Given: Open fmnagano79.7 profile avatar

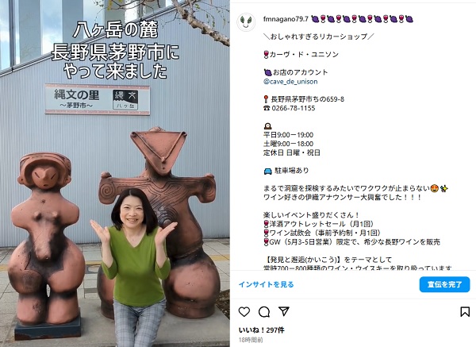Looking at the screenshot, I should (x=246, y=22).
